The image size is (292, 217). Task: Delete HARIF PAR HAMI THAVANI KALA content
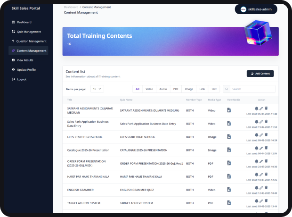click(x=266, y=175)
